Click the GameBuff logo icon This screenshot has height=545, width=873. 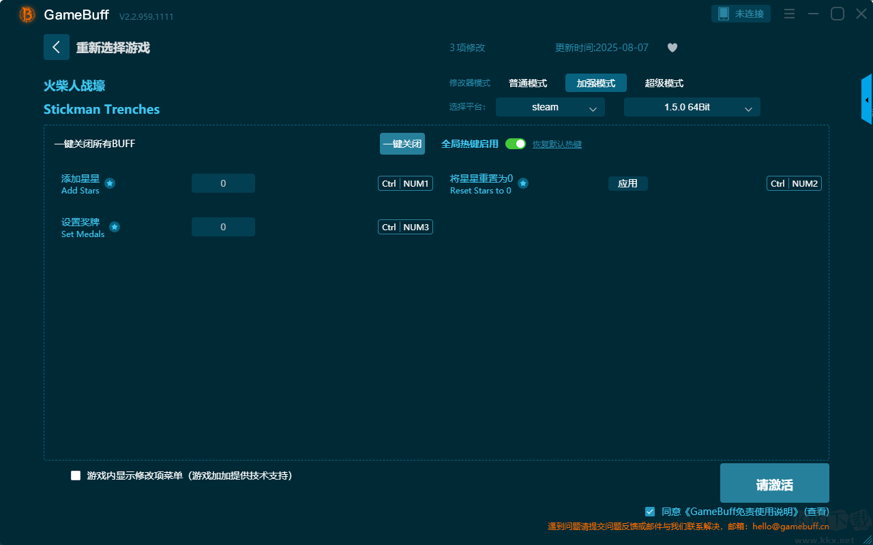(27, 14)
